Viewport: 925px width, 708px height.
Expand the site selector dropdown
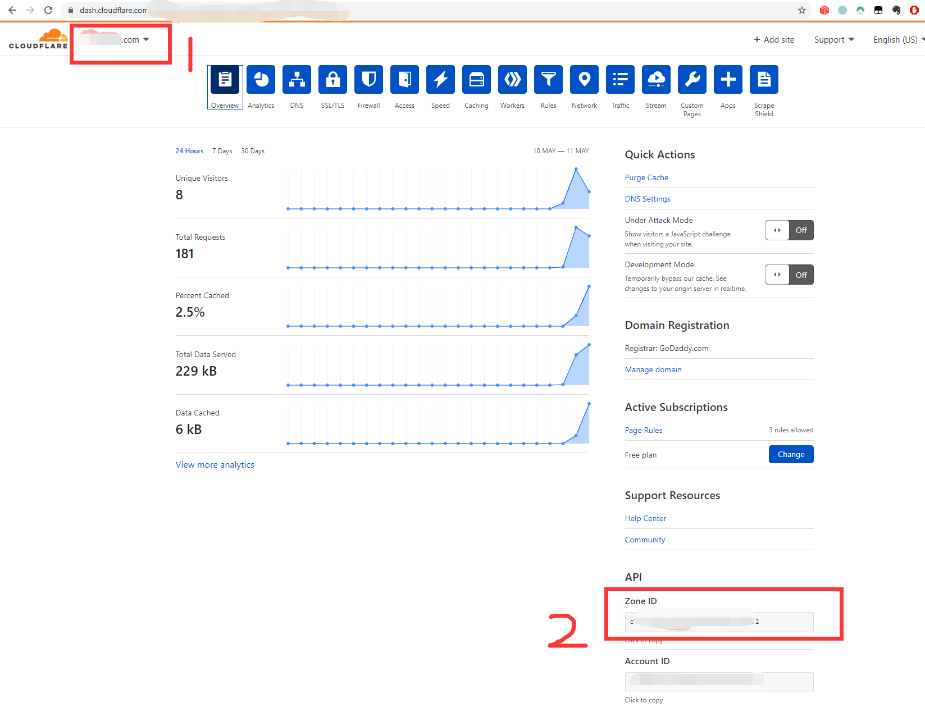(146, 39)
